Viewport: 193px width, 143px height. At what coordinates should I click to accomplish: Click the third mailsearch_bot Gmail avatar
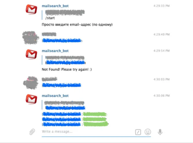31,99
